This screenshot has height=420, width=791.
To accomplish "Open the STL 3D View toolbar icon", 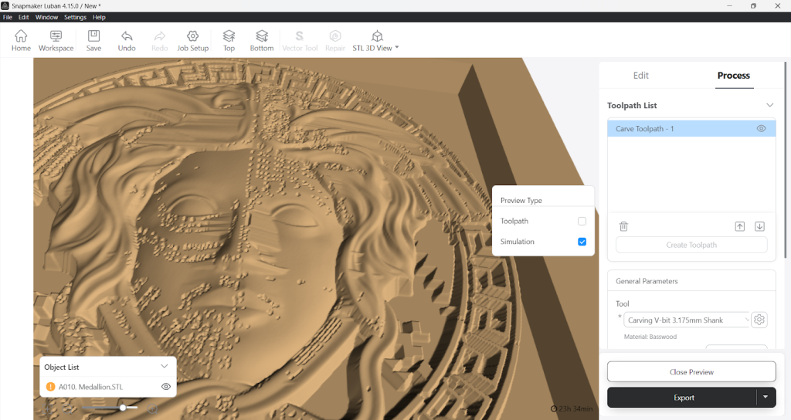I will (377, 36).
